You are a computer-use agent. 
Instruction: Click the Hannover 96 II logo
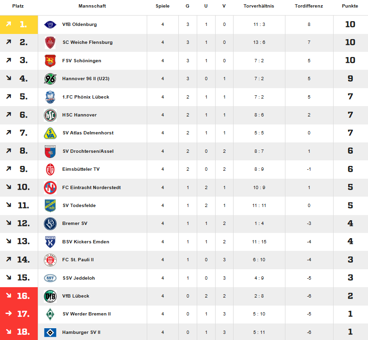pyautogui.click(x=50, y=79)
